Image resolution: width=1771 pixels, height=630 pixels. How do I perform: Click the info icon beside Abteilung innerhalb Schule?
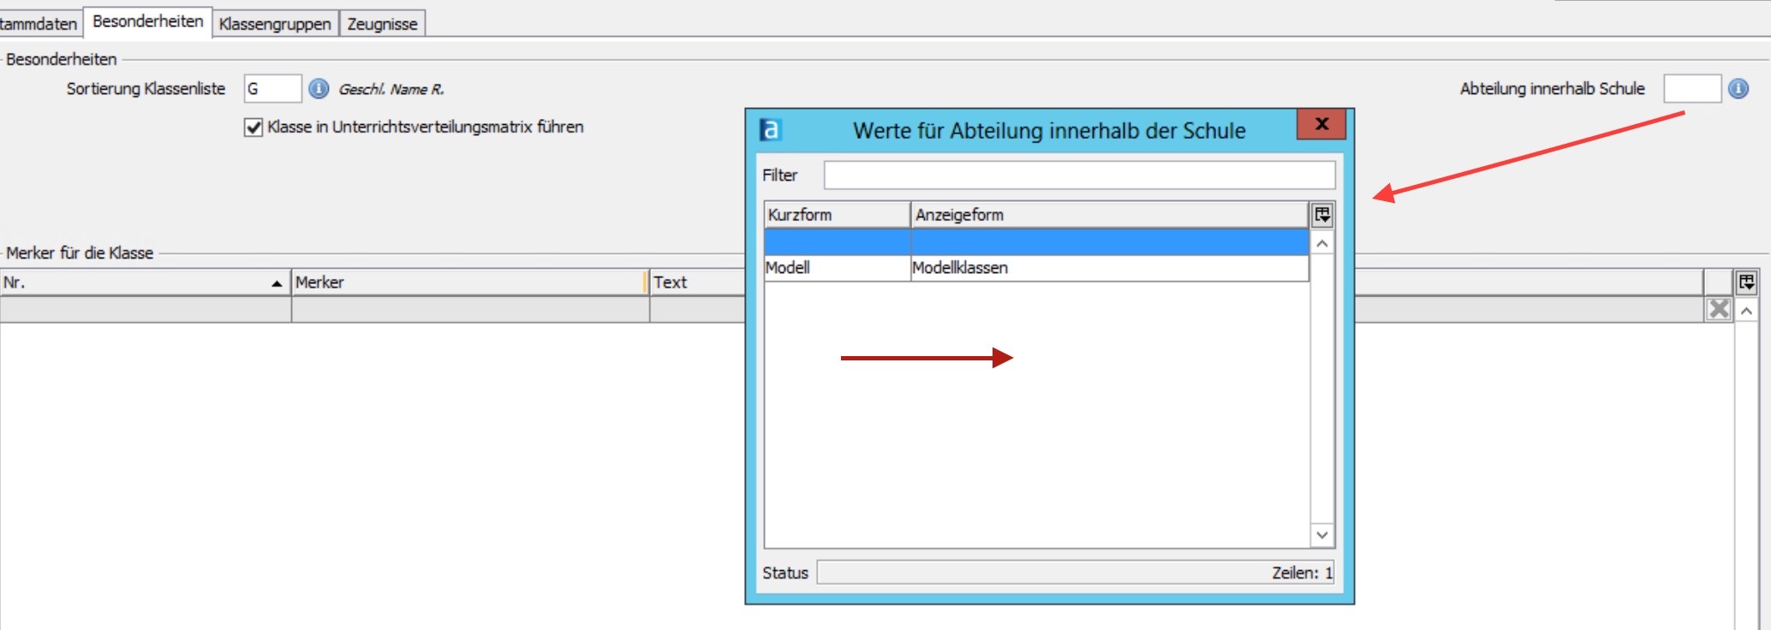[1738, 88]
